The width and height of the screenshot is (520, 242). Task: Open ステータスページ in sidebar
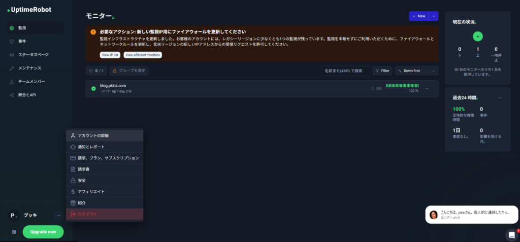[36, 55]
